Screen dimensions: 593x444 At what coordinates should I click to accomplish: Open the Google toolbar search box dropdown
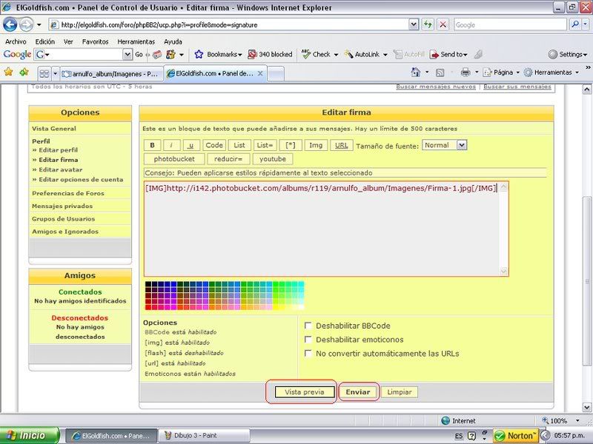(x=127, y=54)
